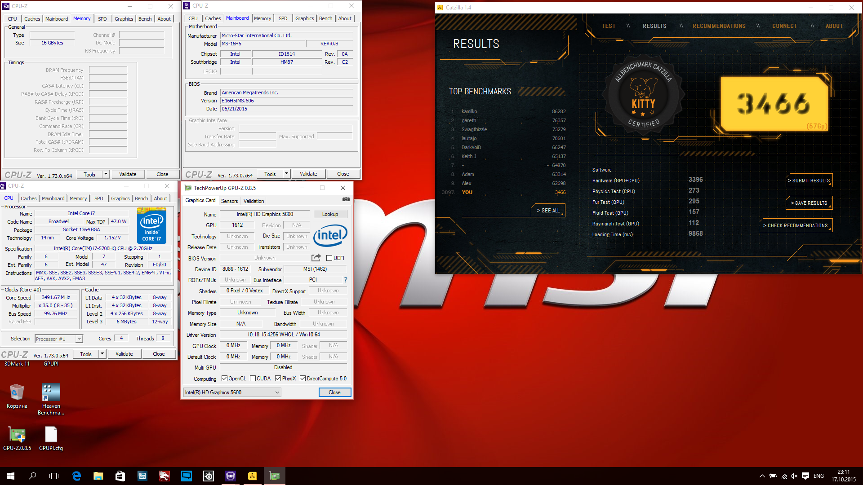
Task: Click the ENG language indicator
Action: [x=819, y=476]
